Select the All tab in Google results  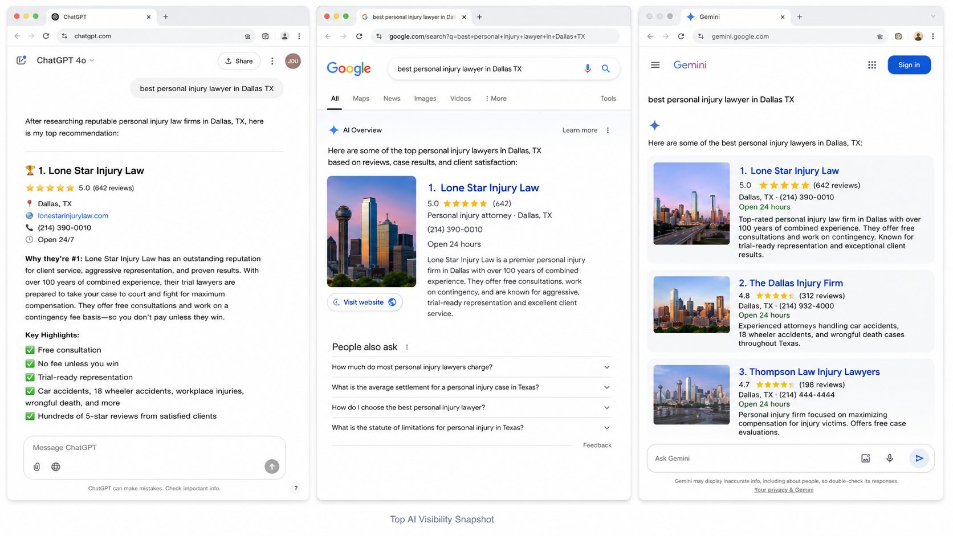tap(335, 99)
